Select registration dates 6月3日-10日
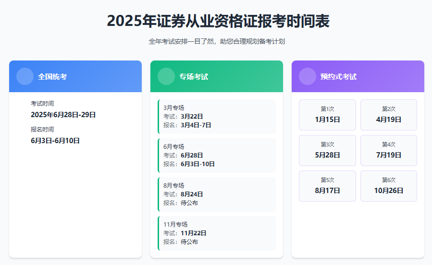 (197, 164)
